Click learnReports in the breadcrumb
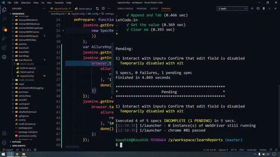280x157 pixels. (58, 14)
